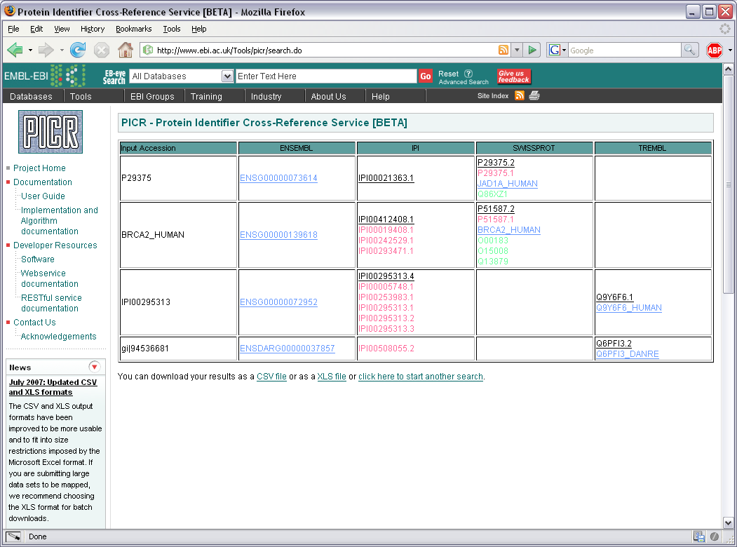737x547 pixels.
Task: Open the File menu
Action: (13, 29)
